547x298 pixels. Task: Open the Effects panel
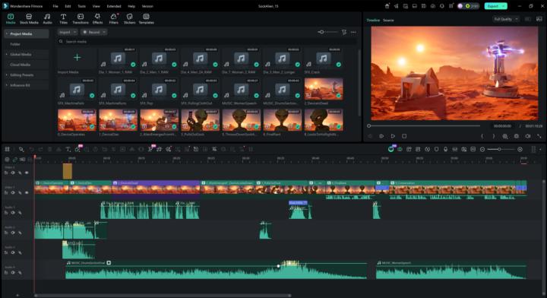pos(97,18)
